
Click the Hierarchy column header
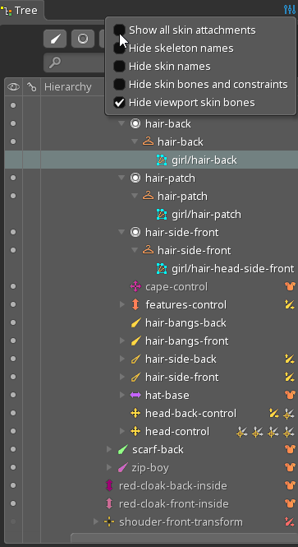68,87
